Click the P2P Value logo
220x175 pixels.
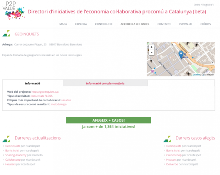pyautogui.click(x=13, y=11)
